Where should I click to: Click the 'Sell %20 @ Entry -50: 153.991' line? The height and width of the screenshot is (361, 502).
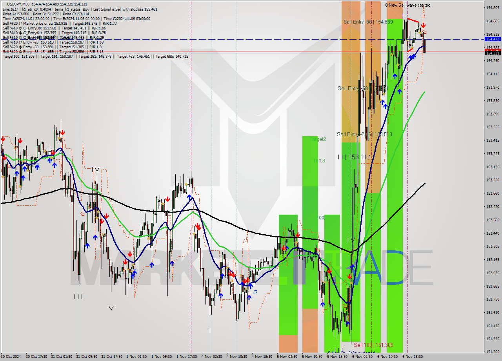pyautogui.click(x=52, y=47)
